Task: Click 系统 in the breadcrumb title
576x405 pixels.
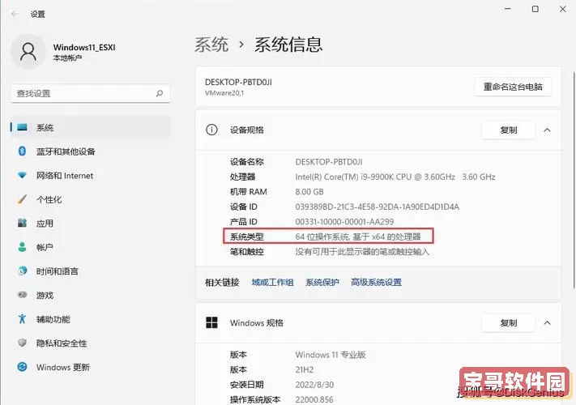Action: [211, 45]
